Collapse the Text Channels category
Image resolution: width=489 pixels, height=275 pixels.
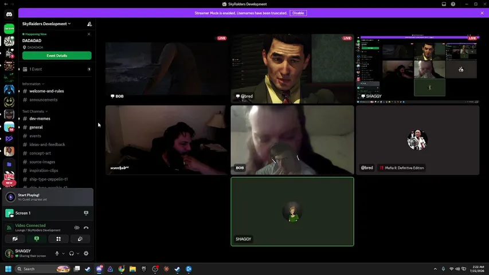tap(35, 111)
